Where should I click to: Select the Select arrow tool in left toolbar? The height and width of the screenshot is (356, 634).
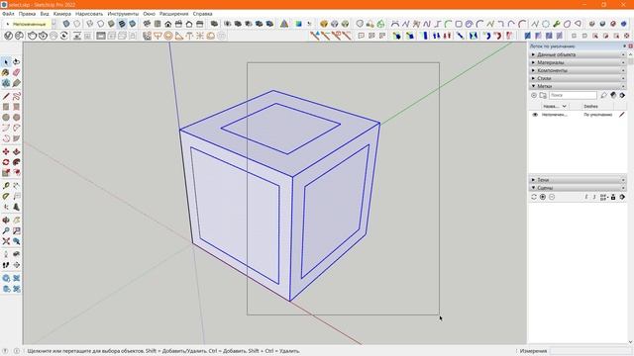[x=6, y=61]
